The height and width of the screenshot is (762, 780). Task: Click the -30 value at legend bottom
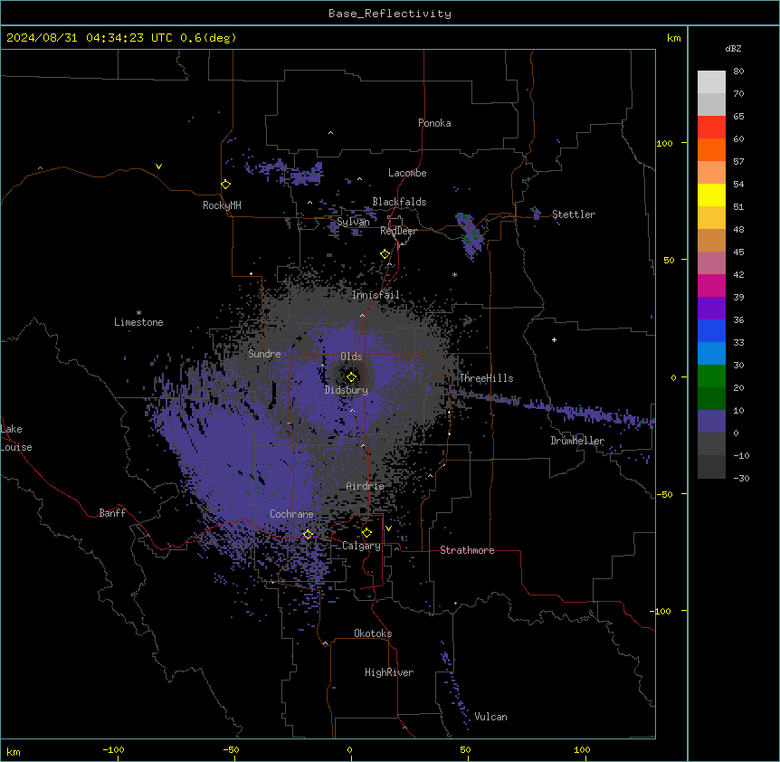click(x=741, y=478)
